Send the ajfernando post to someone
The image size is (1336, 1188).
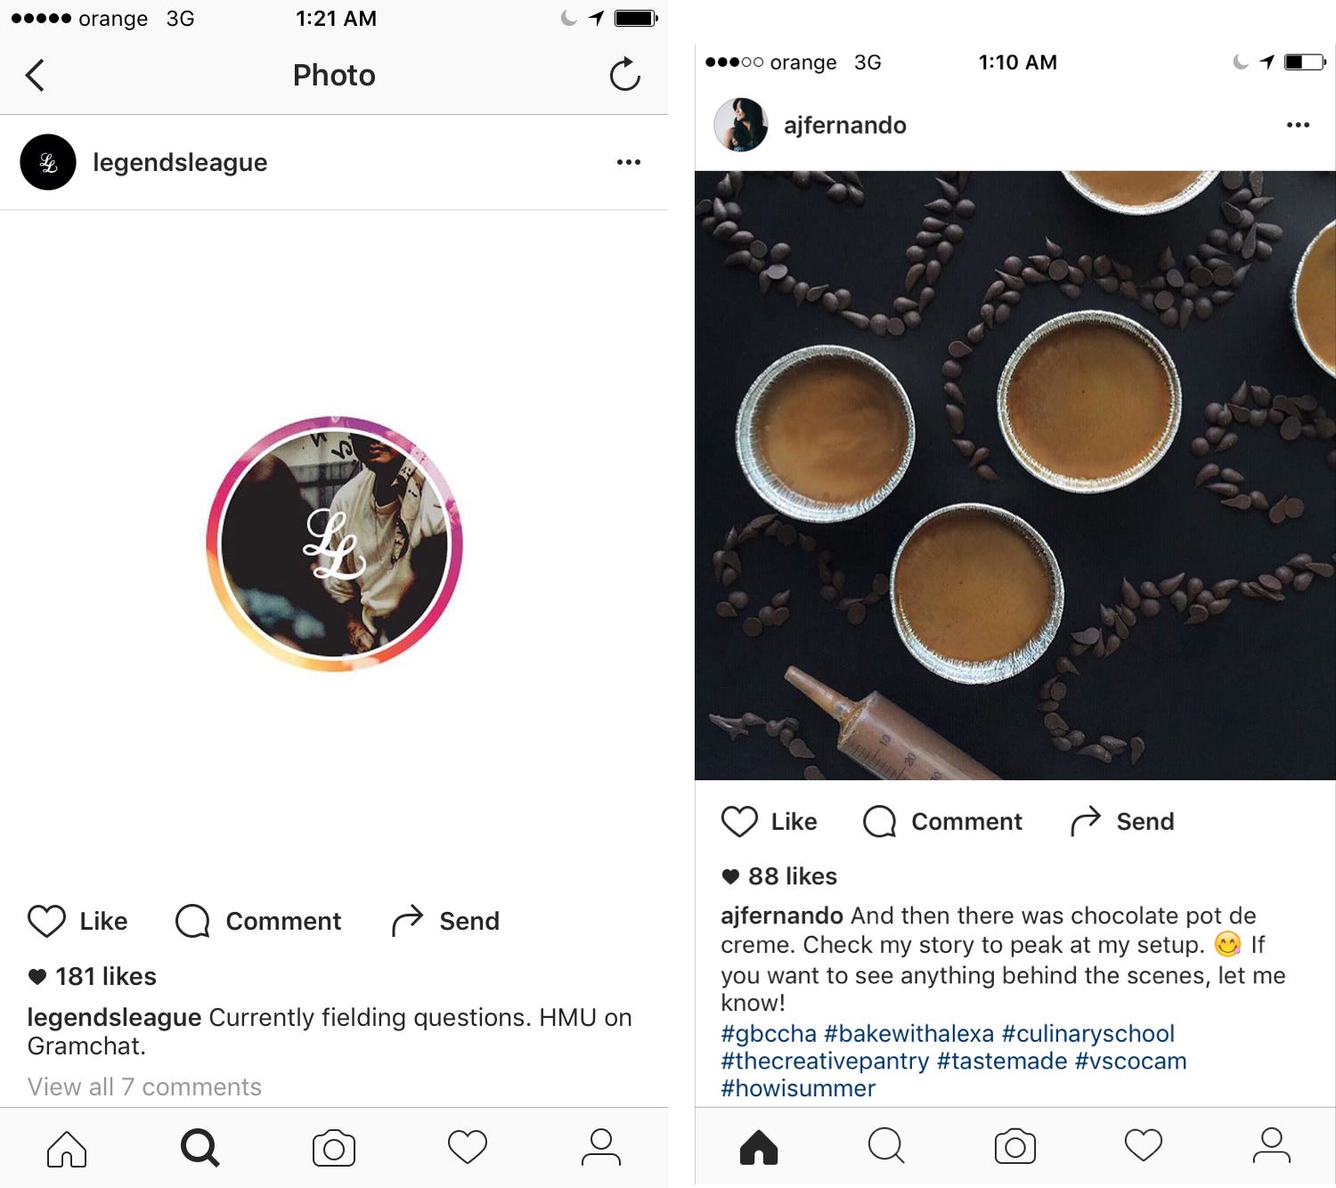(1122, 821)
